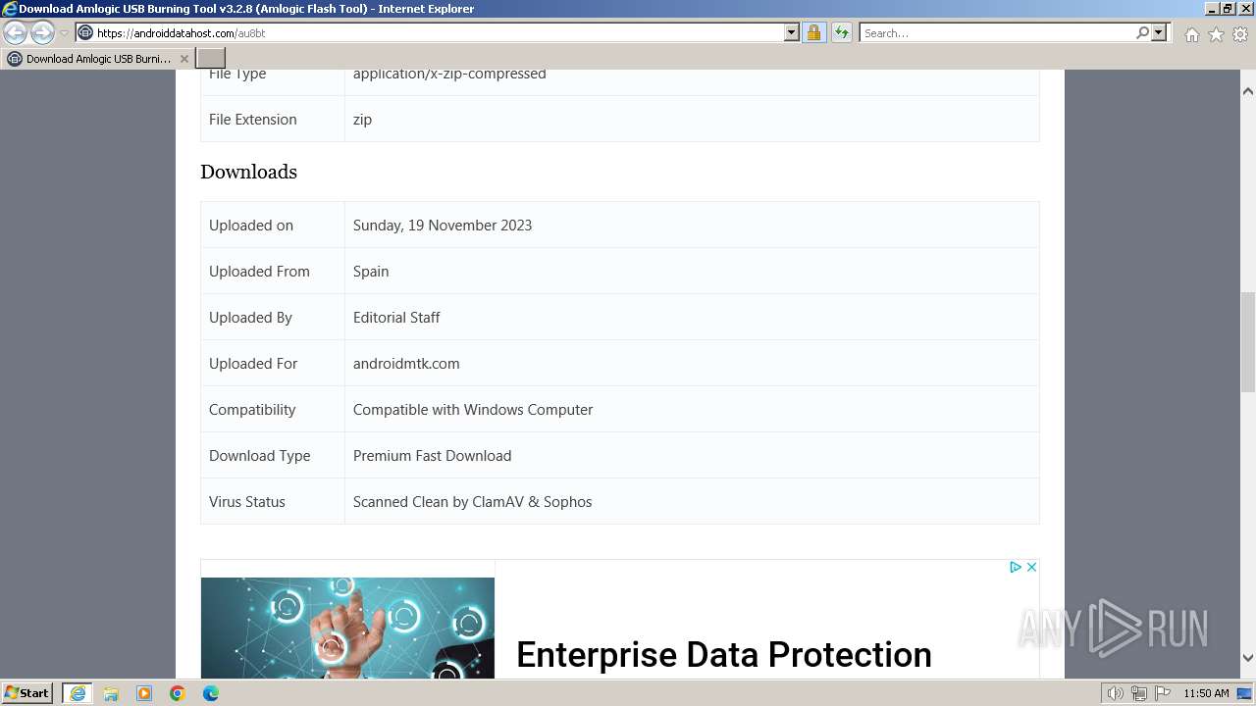Click the 'Virus Status' label
1256x706 pixels.
point(247,501)
